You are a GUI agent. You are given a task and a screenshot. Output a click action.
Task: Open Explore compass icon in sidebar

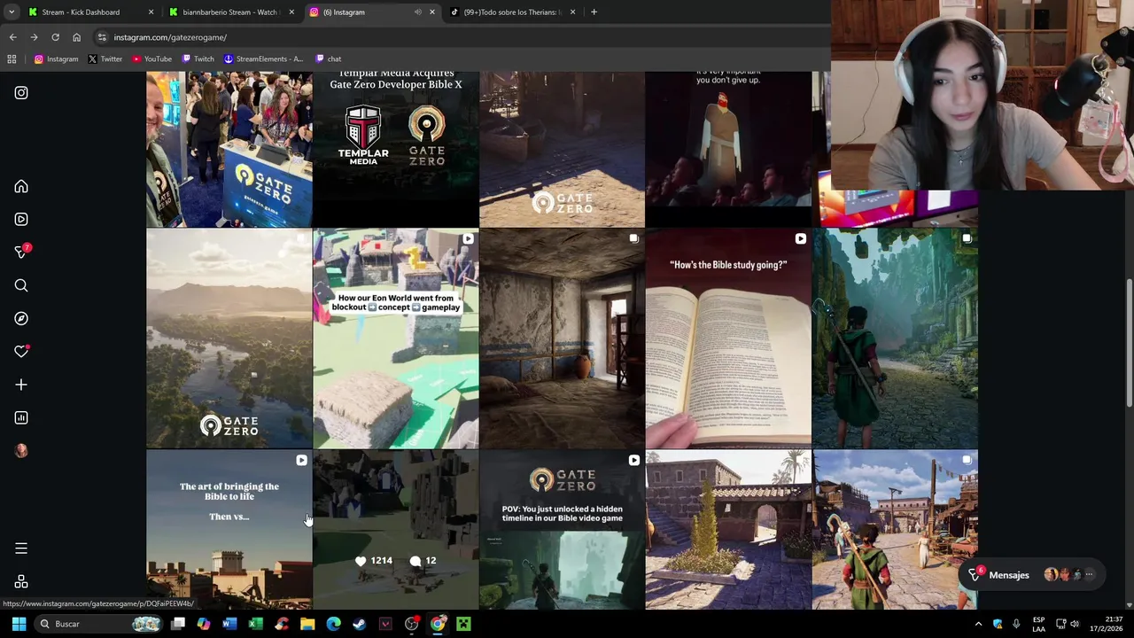(x=21, y=318)
